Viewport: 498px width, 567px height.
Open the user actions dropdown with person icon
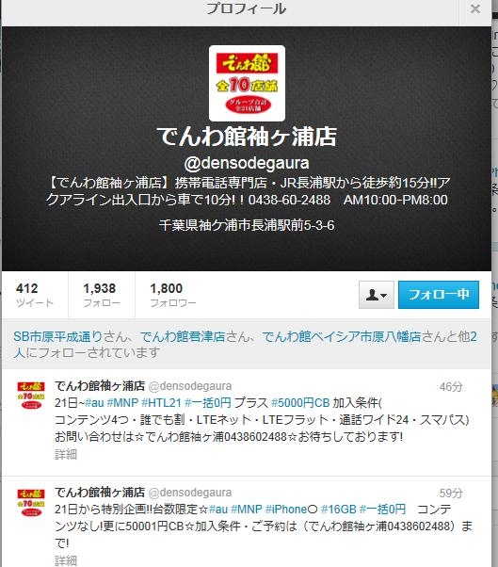tap(377, 295)
